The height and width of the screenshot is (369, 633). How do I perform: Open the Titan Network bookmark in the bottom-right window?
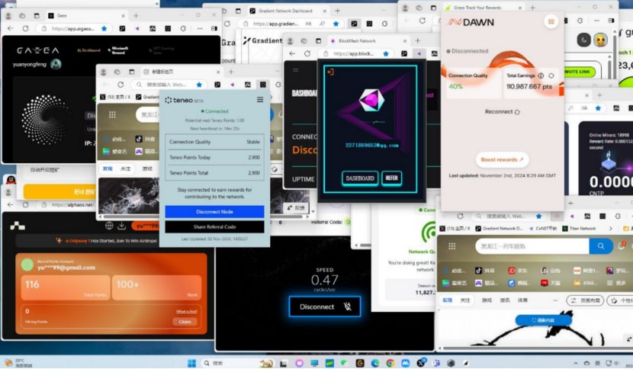click(579, 229)
